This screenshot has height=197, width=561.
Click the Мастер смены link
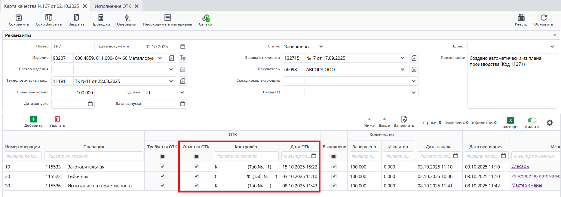pyautogui.click(x=527, y=185)
